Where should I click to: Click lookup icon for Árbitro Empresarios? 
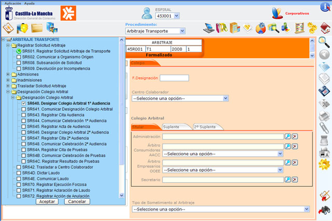(287, 163)
